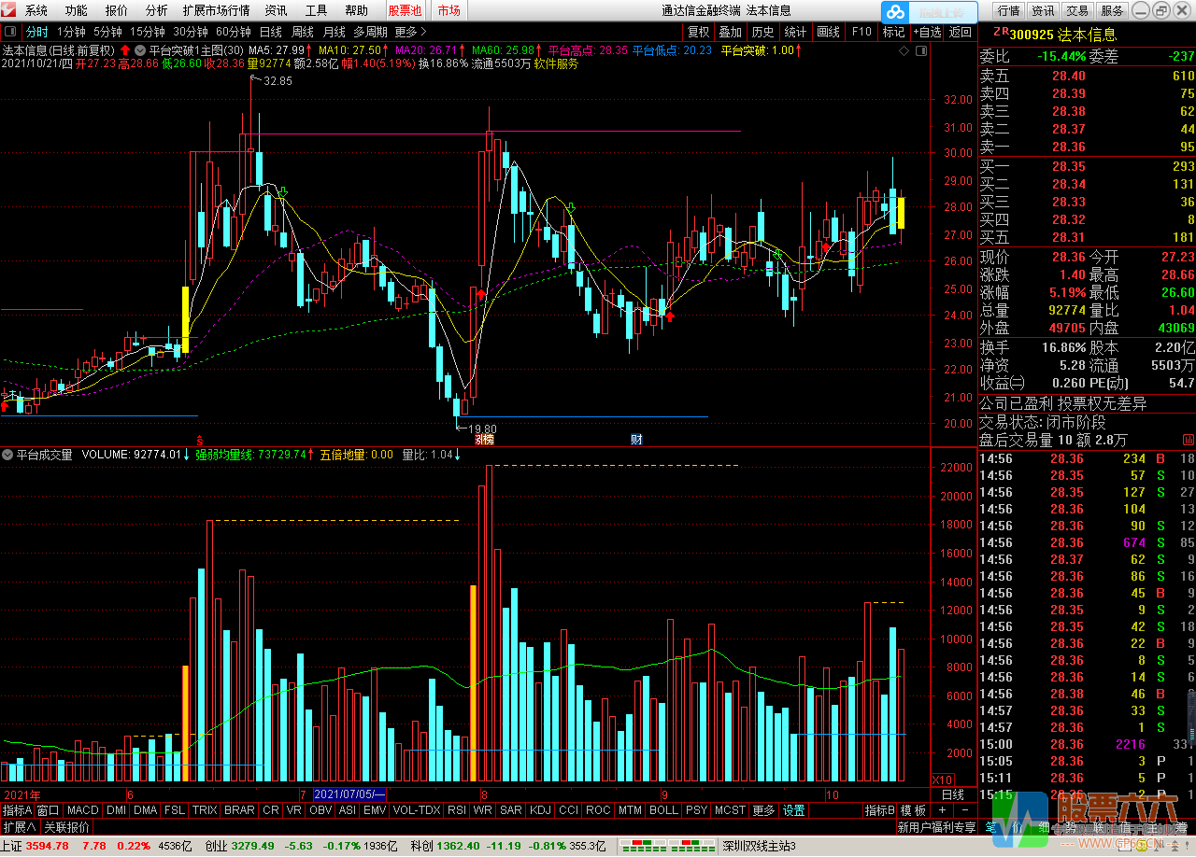Click the 历史 history button
Screen dimensions: 1196x857
762,32
